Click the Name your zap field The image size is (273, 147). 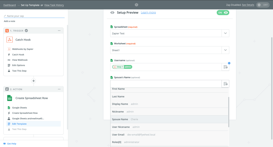click(34, 16)
